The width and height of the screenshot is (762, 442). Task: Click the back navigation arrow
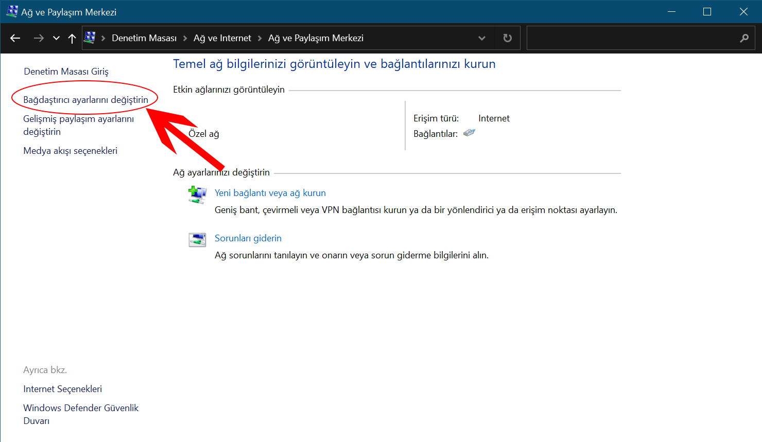(x=15, y=38)
